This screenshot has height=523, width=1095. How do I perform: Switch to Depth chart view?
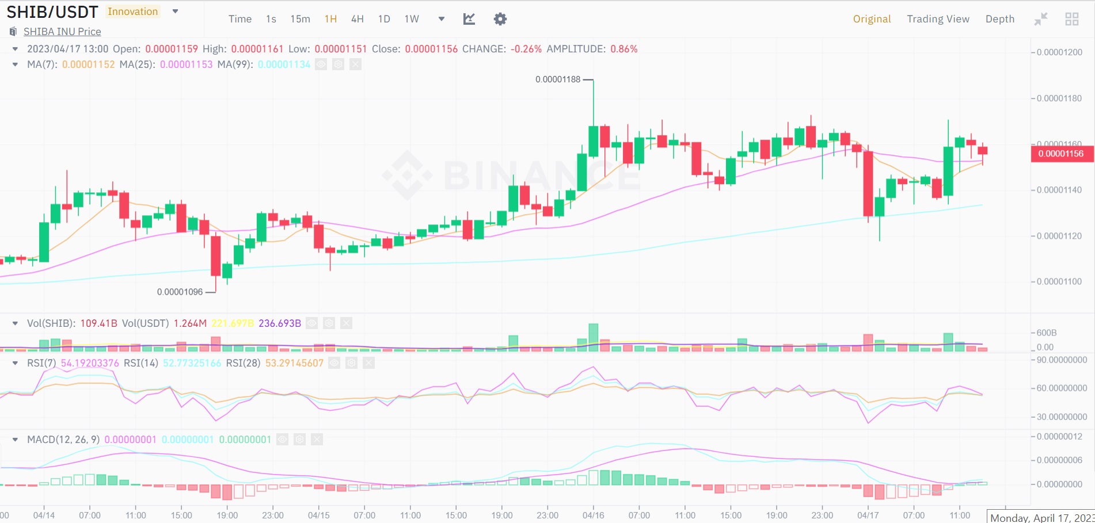1000,19
